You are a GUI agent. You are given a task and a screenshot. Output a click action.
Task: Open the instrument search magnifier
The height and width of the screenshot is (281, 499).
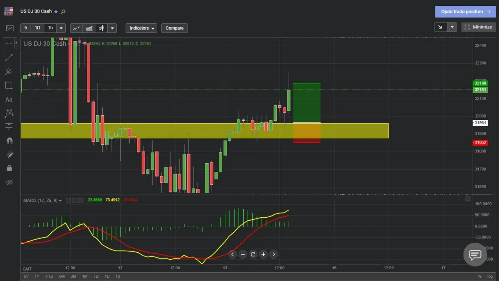(x=63, y=12)
